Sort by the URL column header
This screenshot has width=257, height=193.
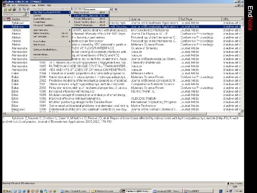tap(231, 19)
